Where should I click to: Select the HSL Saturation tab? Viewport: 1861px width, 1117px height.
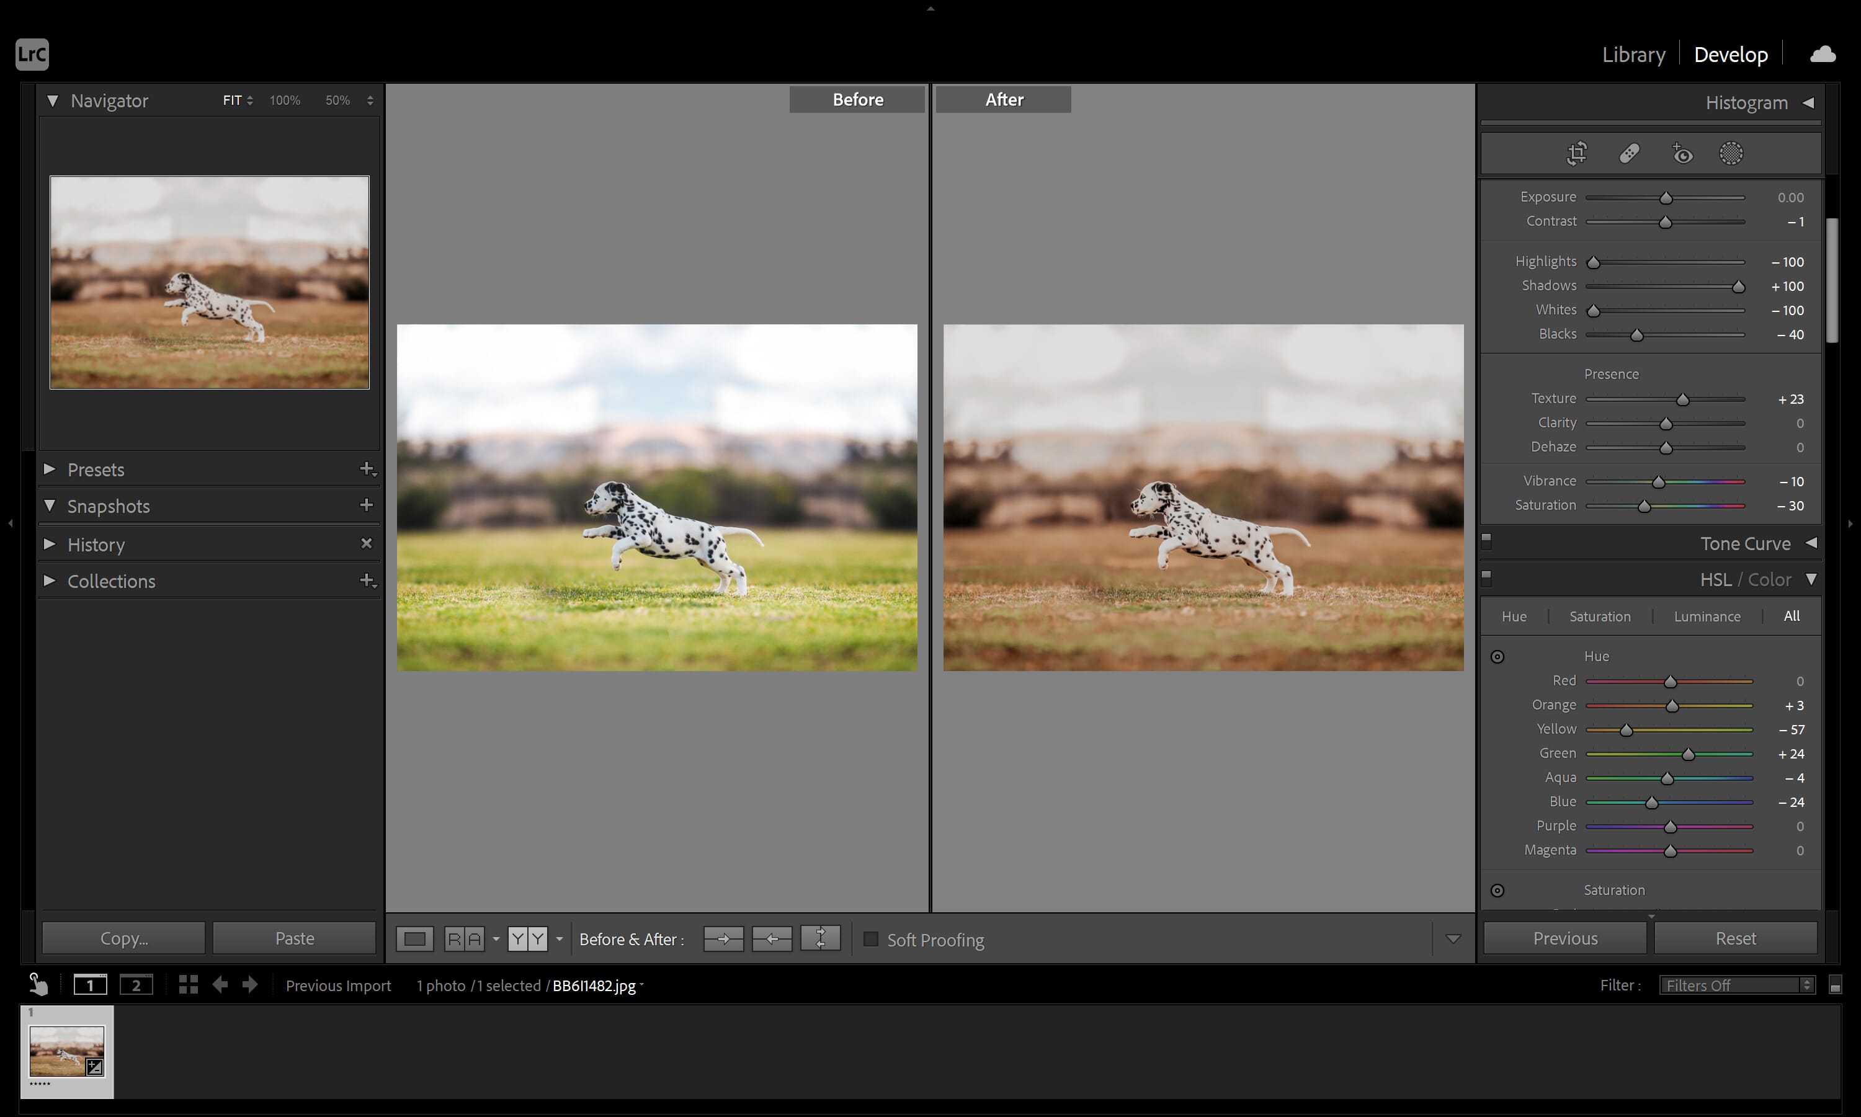1600,616
